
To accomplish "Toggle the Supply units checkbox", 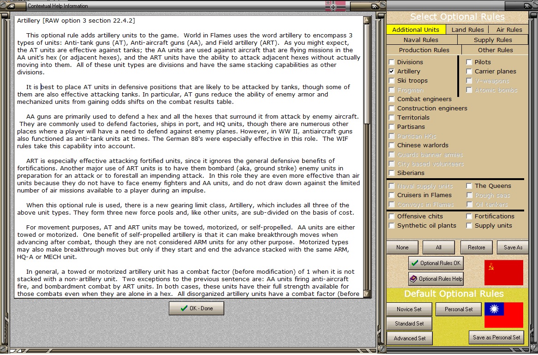I will point(469,226).
